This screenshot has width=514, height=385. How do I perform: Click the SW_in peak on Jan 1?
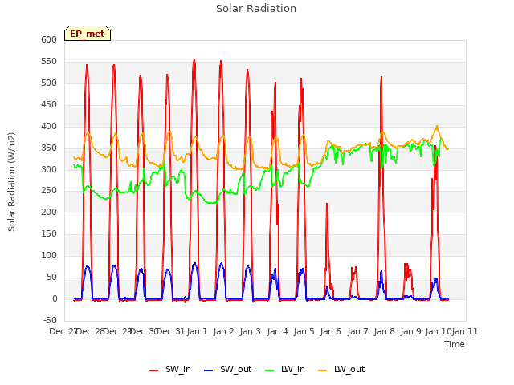tap(194, 61)
